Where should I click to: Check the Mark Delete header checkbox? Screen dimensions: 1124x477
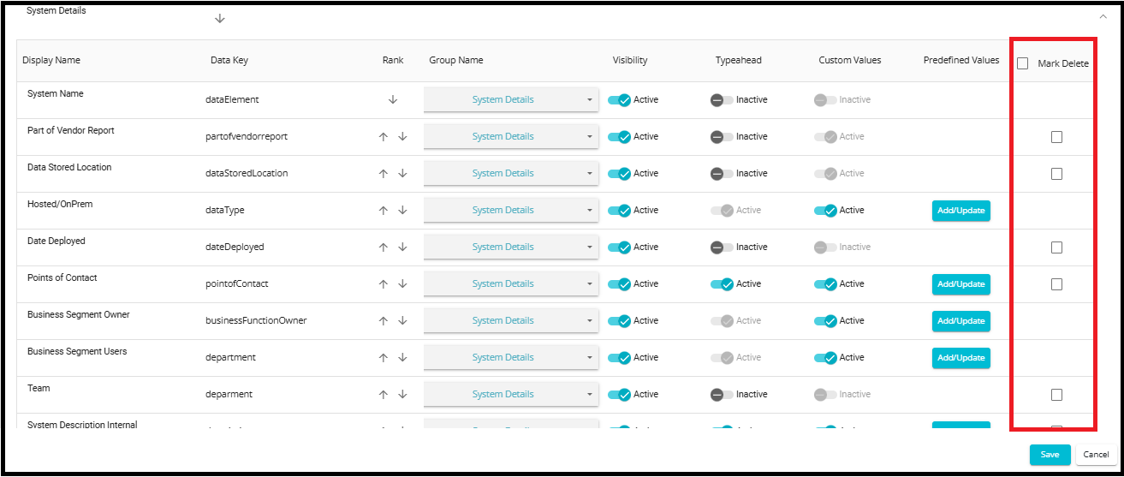click(x=1022, y=63)
